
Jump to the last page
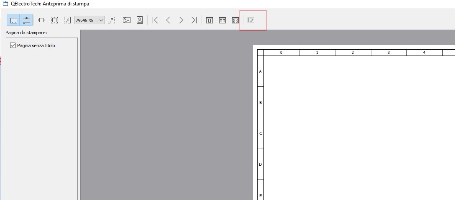194,20
